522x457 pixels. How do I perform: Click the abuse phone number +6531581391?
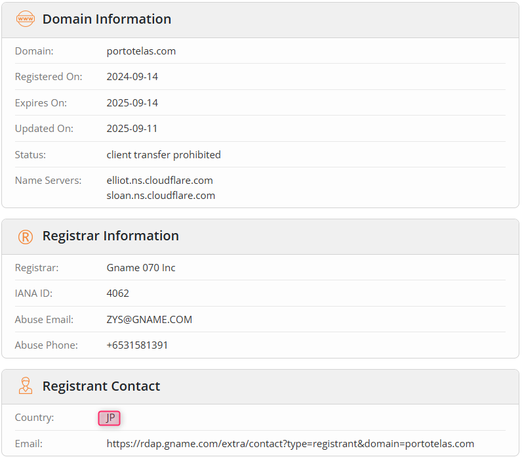[137, 345]
